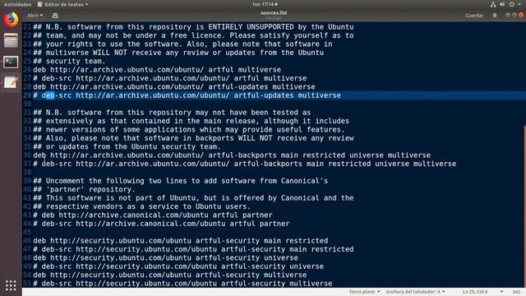Open the hamburger menu in gedit

495,16
